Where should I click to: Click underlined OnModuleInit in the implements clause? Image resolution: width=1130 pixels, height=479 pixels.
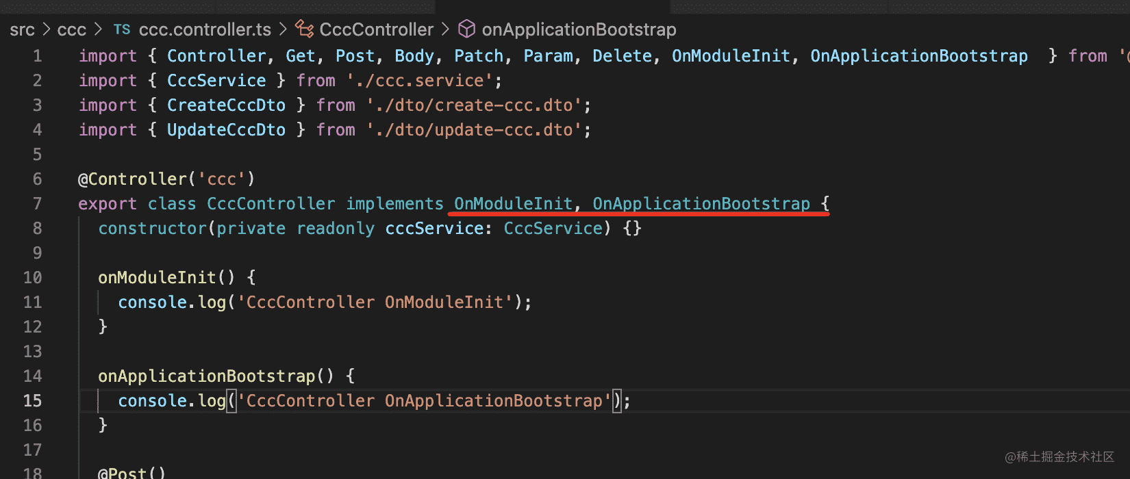tap(513, 203)
